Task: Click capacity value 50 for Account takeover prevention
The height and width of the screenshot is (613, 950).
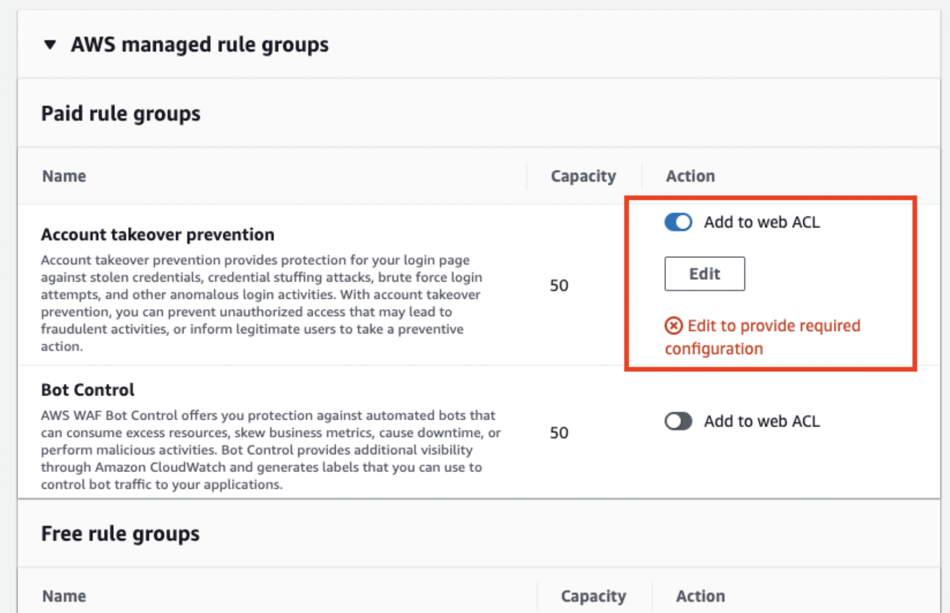Action: pyautogui.click(x=559, y=286)
